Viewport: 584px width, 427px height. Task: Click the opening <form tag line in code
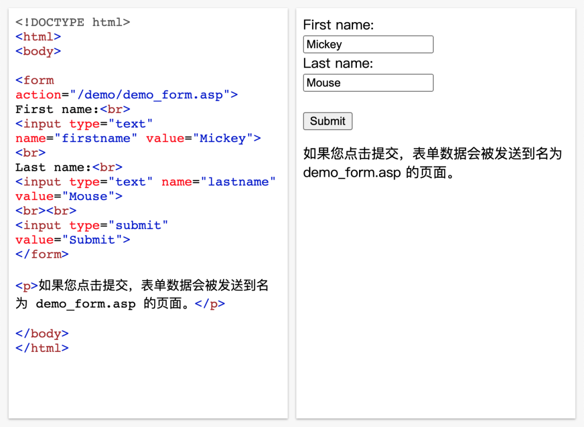point(35,81)
